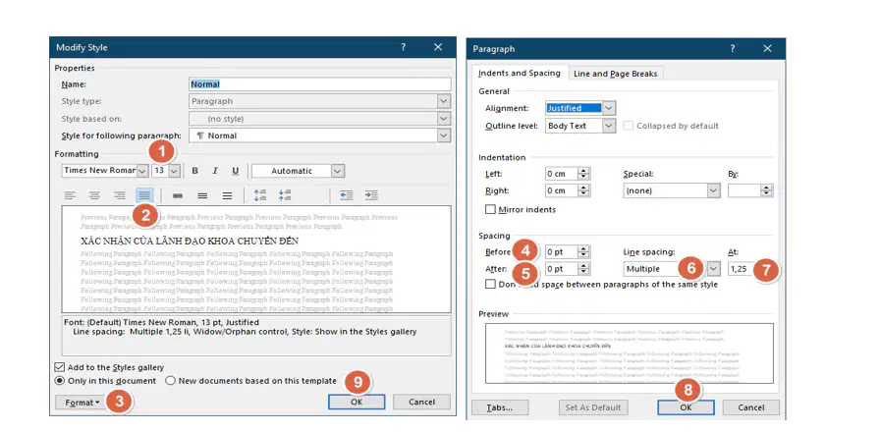Switch to Line and Page Breaks tab

pos(615,74)
